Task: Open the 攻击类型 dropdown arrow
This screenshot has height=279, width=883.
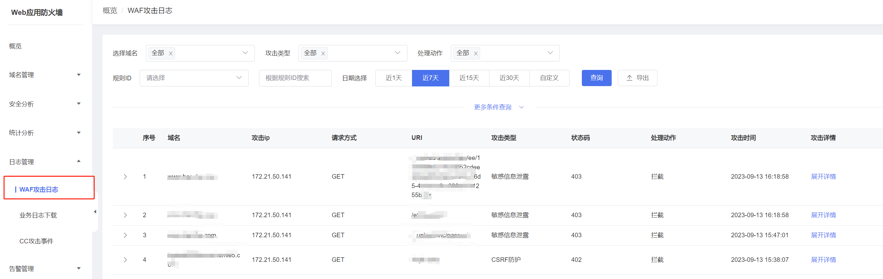Action: 398,53
